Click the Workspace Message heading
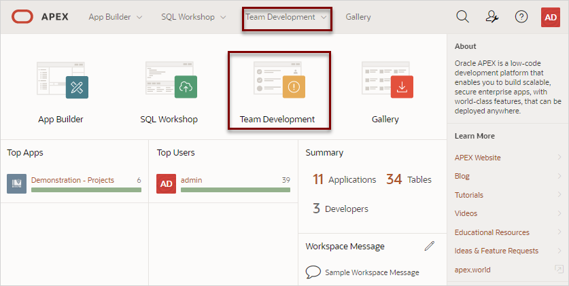 [345, 247]
